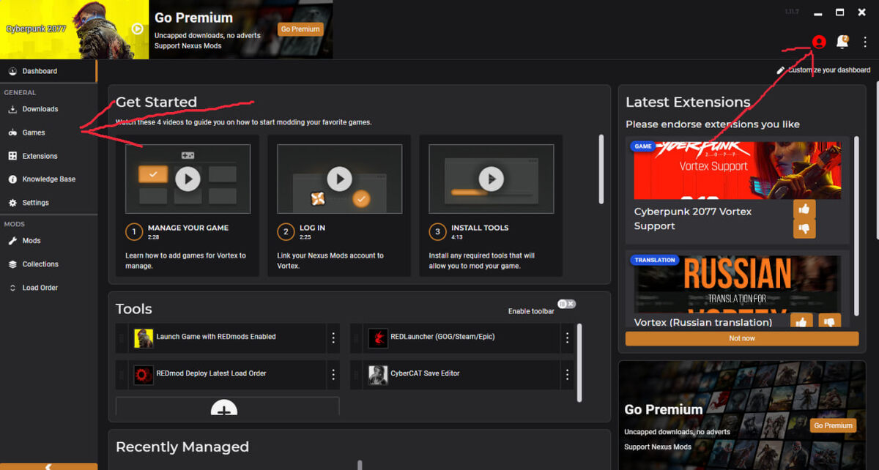
Task: Click the drag handle of REDLauncher tool
Action: pos(357,337)
